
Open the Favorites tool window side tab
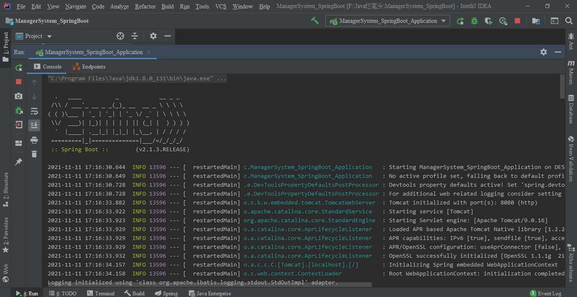coord(5,234)
